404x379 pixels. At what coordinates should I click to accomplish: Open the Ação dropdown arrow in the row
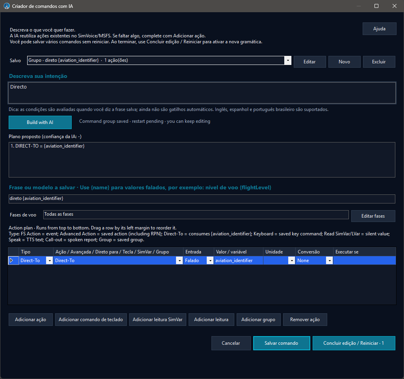tap(179, 261)
